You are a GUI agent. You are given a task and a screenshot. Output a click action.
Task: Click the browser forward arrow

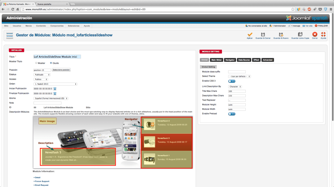coord(8,9)
